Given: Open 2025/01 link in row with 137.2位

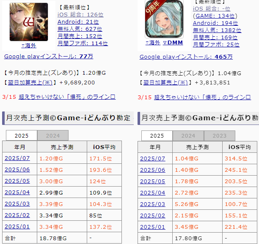Looking at the screenshot, I should [17, 227].
